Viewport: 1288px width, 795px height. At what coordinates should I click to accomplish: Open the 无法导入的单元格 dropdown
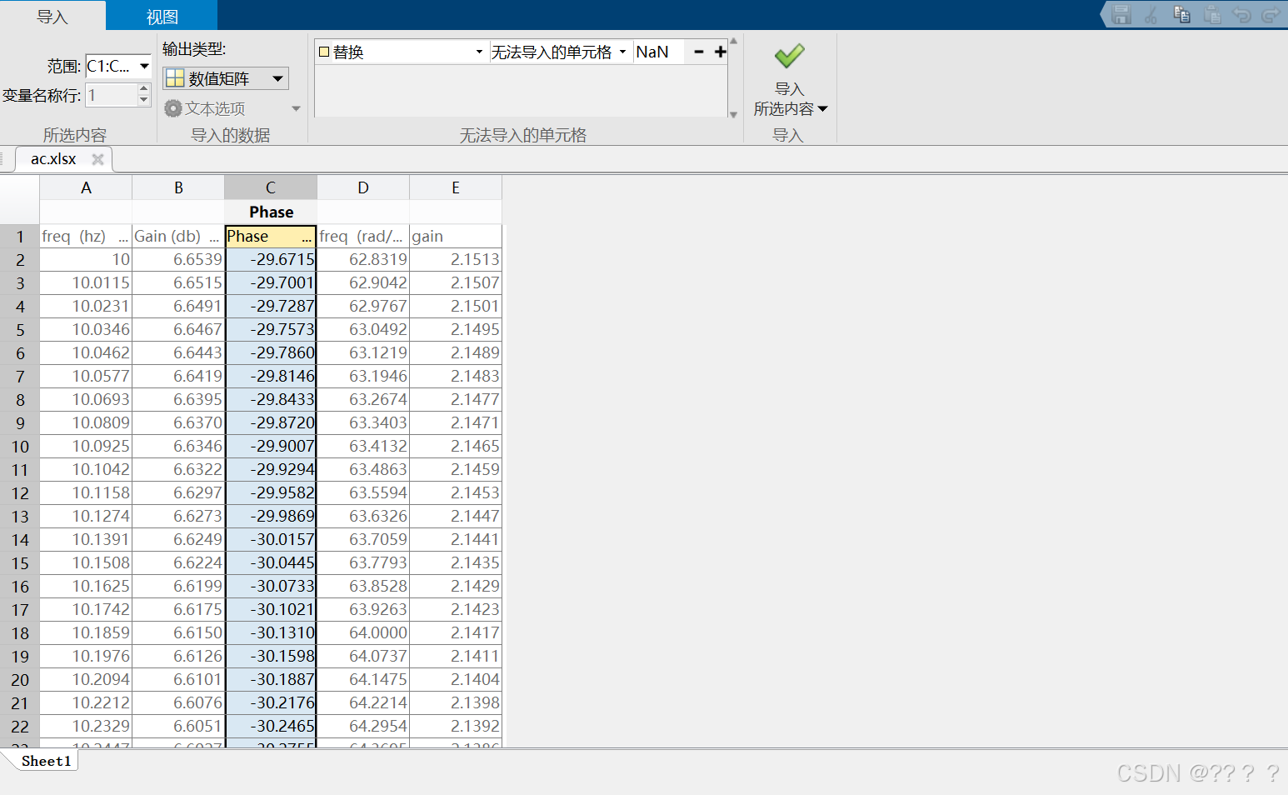pyautogui.click(x=623, y=51)
